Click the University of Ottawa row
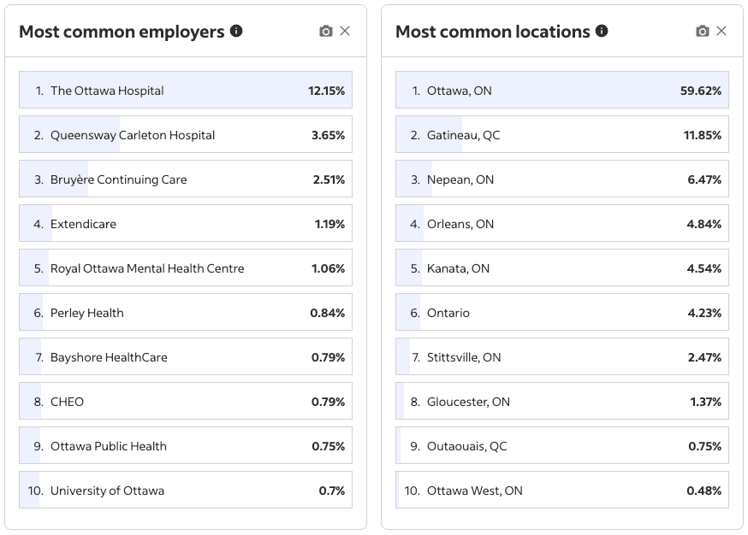 [185, 491]
